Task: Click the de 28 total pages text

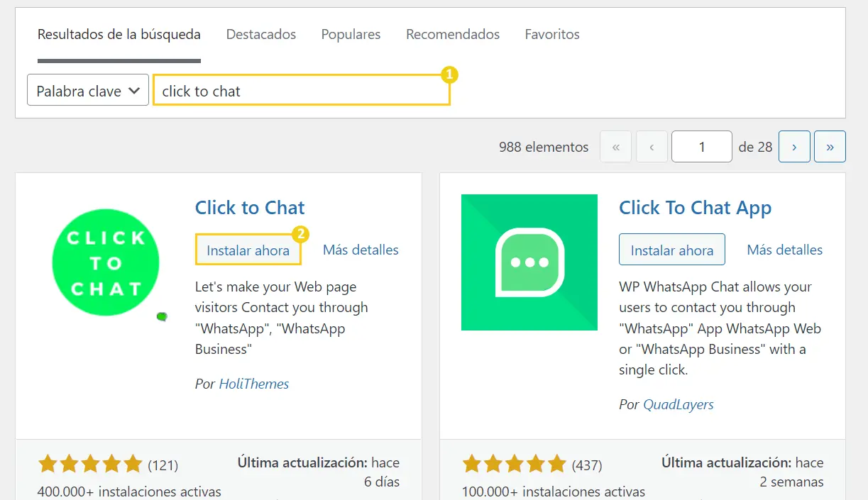Action: pyautogui.click(x=755, y=147)
